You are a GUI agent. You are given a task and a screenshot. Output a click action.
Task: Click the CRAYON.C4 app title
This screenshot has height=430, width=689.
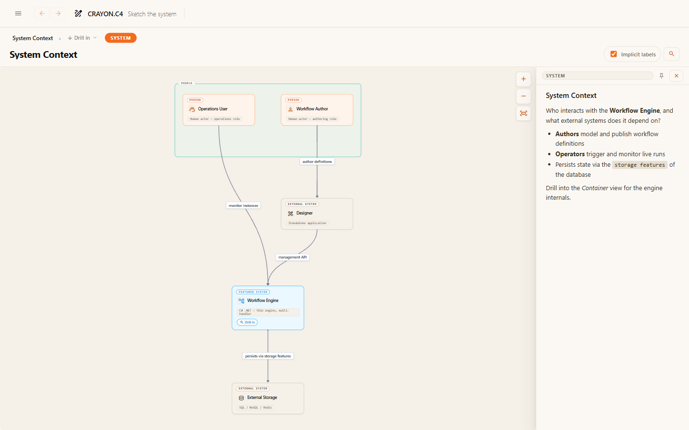(105, 14)
